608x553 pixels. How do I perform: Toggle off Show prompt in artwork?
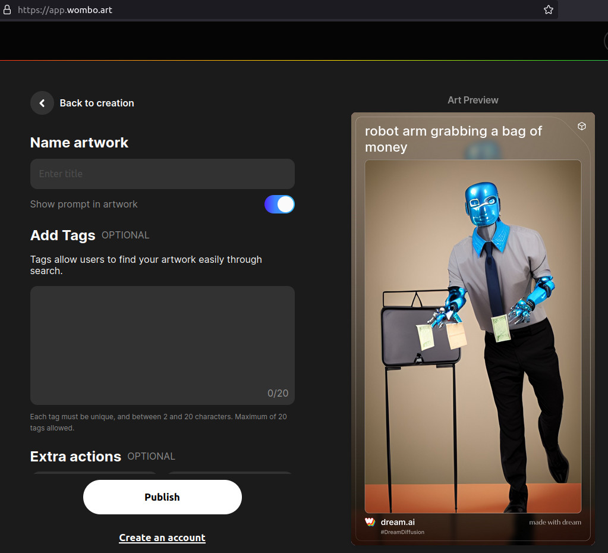(x=279, y=205)
